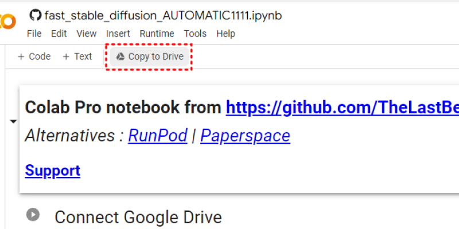Click the fast_stable_diffusion_AUTOMATIC1111.ipynb title
Screen dimensions: 459x229
pos(163,15)
